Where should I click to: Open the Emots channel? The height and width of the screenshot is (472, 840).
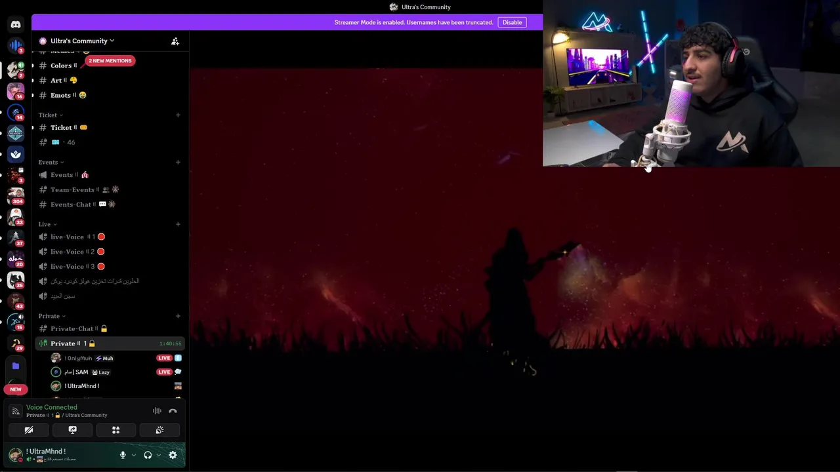click(x=110, y=95)
